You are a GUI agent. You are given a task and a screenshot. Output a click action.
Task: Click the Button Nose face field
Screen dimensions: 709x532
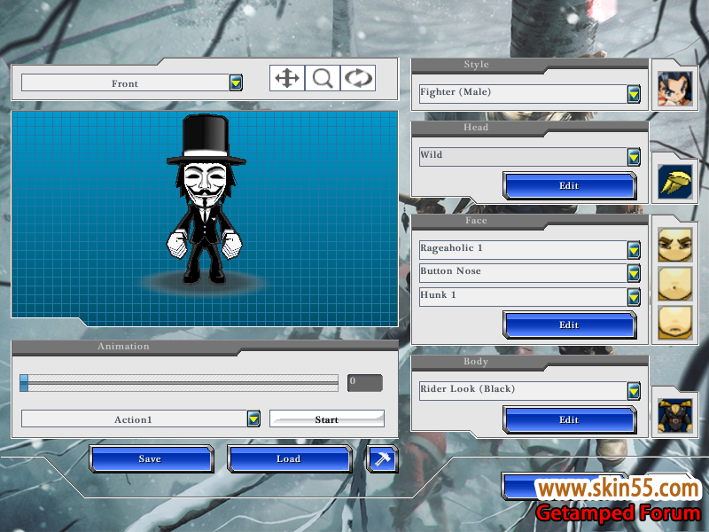(524, 273)
